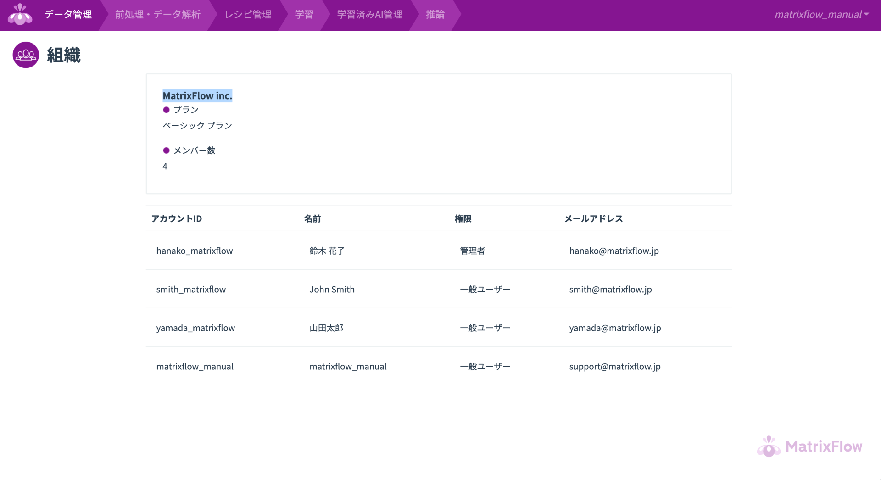Click email yamada@matrixflow.jp
The width and height of the screenshot is (881, 480).
[x=615, y=328]
